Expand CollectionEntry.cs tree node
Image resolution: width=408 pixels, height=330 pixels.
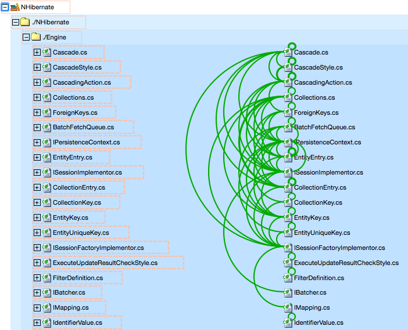[x=37, y=187]
